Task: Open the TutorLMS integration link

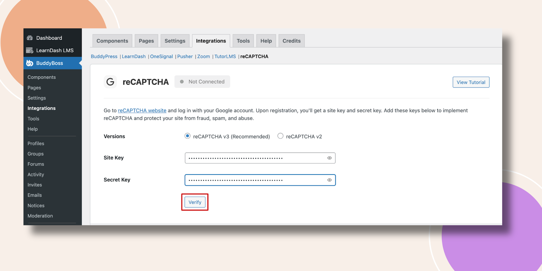Action: 225,57
